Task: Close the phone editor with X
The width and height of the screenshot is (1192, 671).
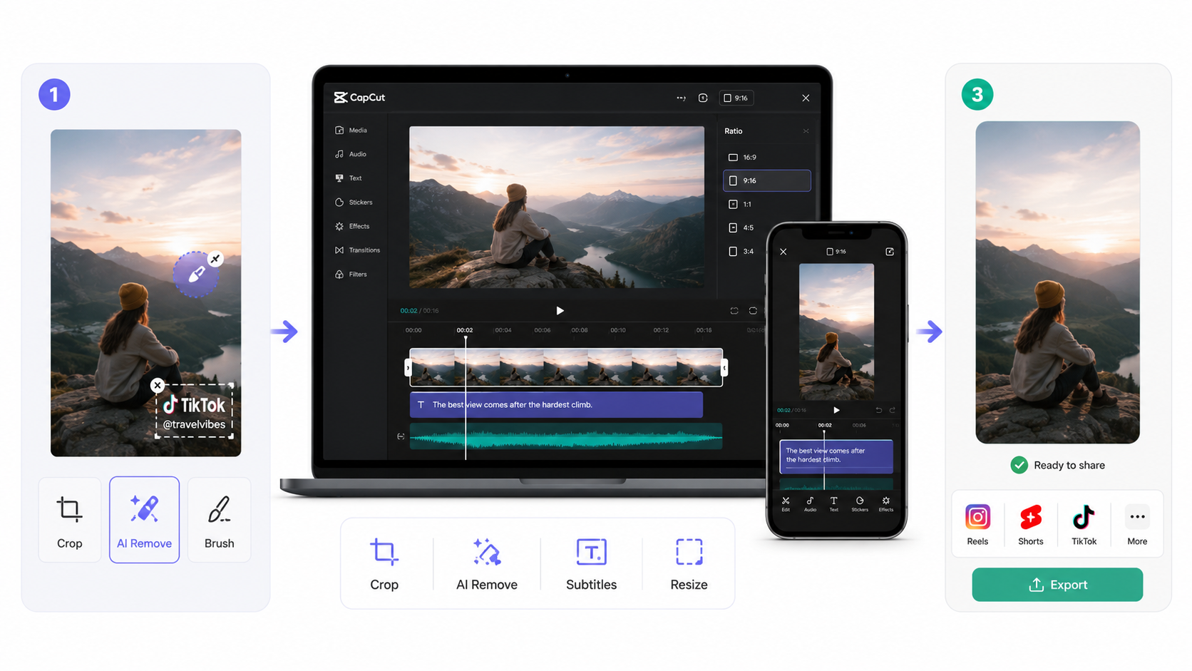Action: click(x=783, y=252)
